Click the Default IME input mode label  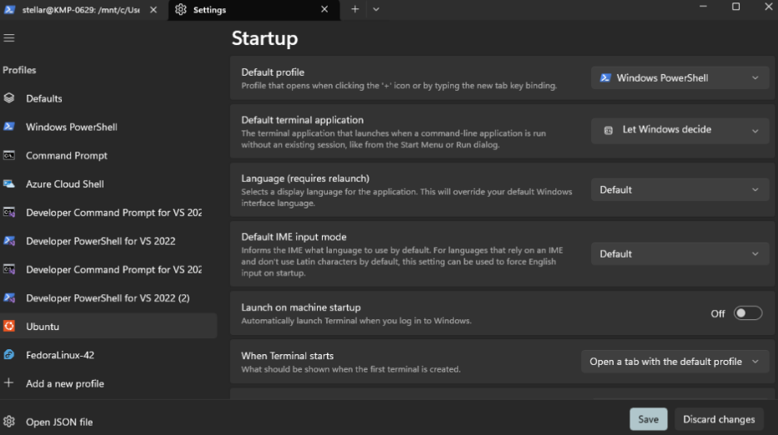coord(294,237)
